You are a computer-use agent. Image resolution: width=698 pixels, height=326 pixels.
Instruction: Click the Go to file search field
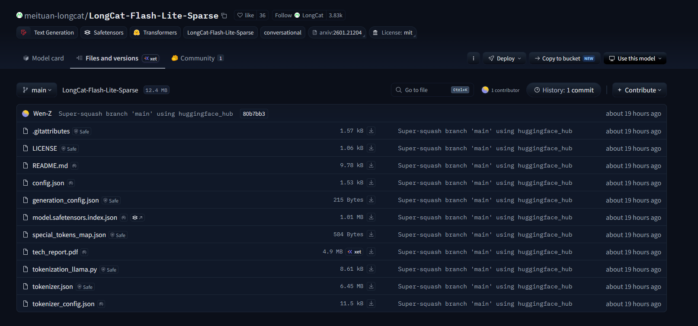point(432,90)
